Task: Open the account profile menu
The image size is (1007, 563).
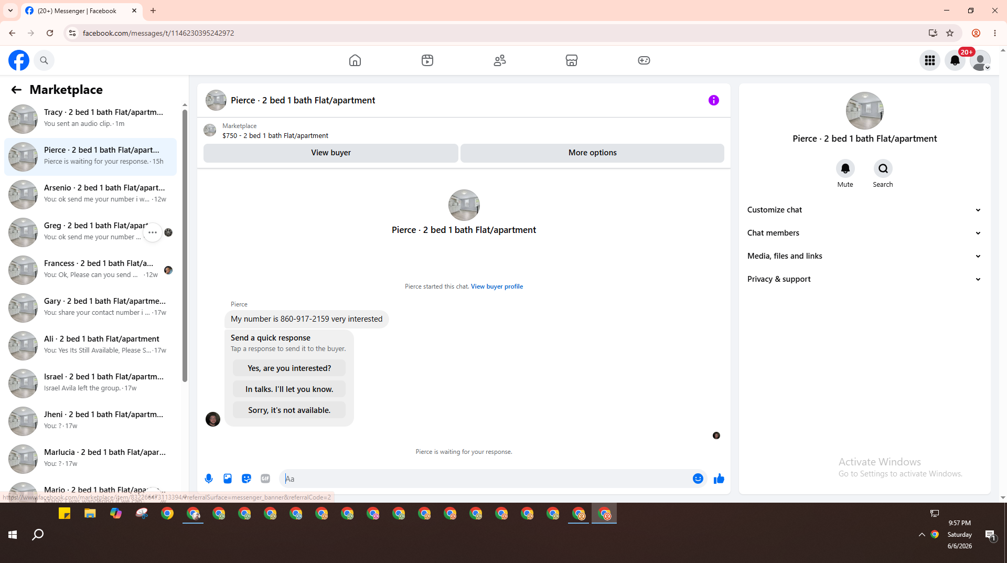Action: click(980, 60)
